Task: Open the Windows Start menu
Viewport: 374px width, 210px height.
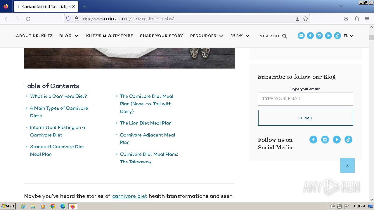Action: [x=8, y=206]
